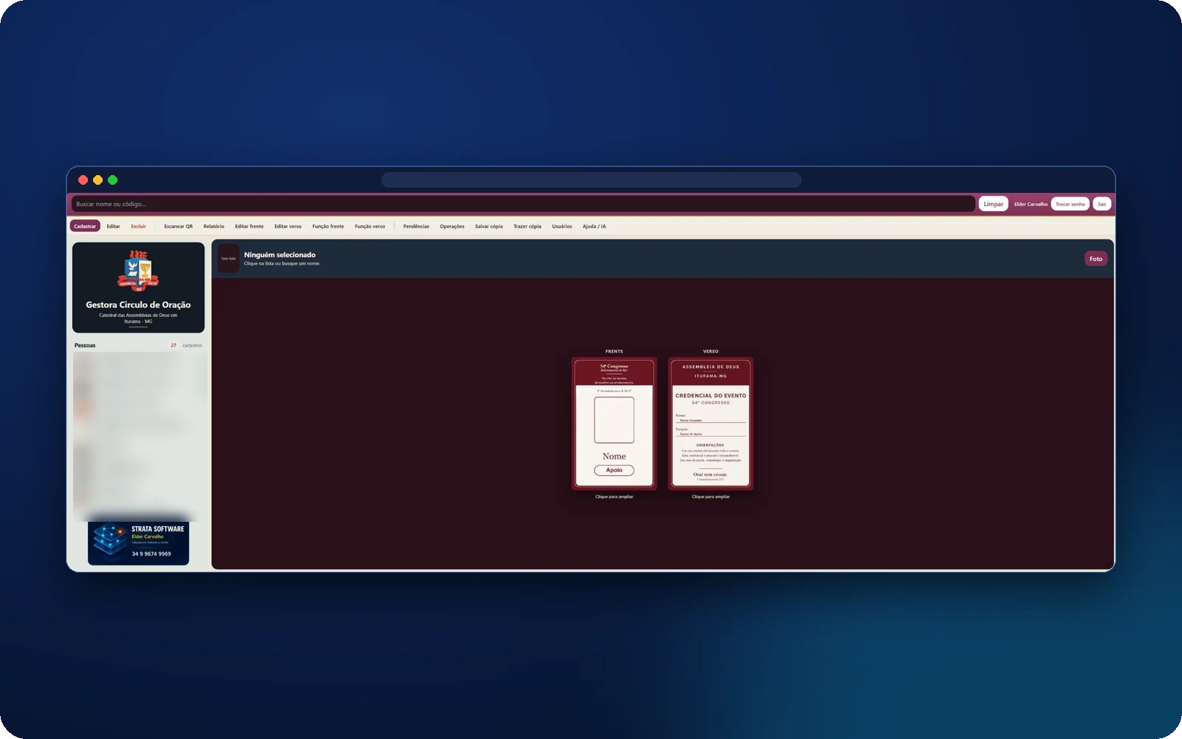Open the Strata Software banner
Image resolution: width=1182 pixels, height=739 pixels.
138,543
